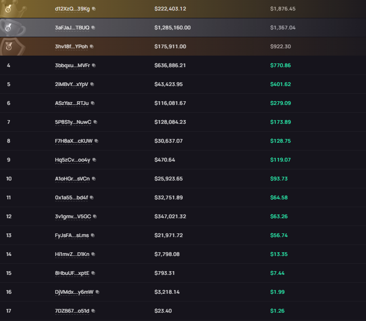The image size is (366, 321).
Task: Select the volume value $23.40
Action: [163, 311]
